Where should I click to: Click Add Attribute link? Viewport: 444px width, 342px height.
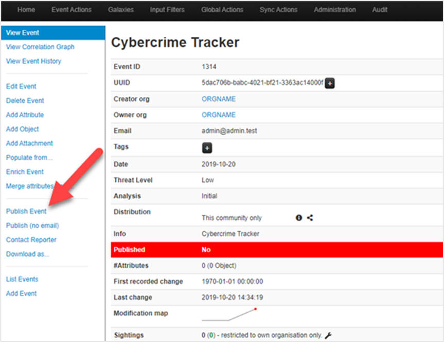click(25, 115)
